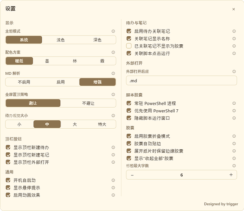This screenshot has width=244, height=211.
Task: Toggle 显示顶栏新建待办 checkbox
Action: click(8, 147)
